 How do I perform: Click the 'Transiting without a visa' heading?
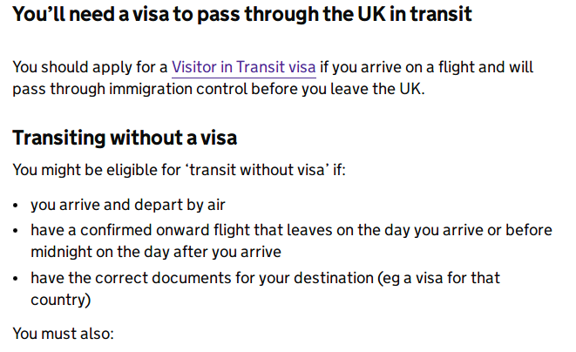click(x=125, y=138)
